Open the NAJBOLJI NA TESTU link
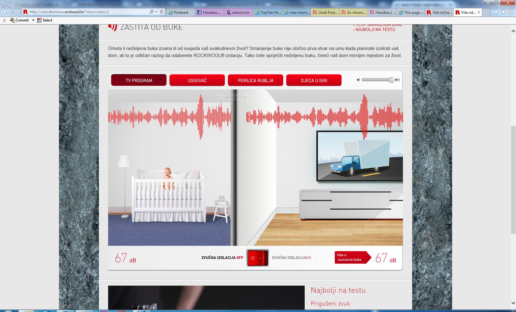516x312 pixels. (375, 30)
